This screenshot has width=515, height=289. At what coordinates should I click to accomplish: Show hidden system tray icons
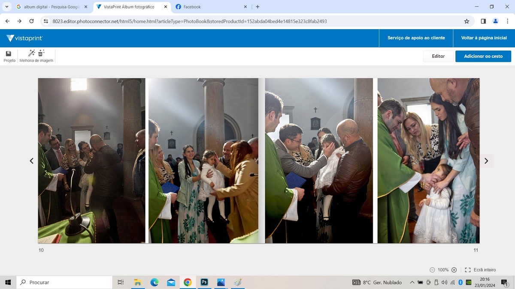(412, 283)
